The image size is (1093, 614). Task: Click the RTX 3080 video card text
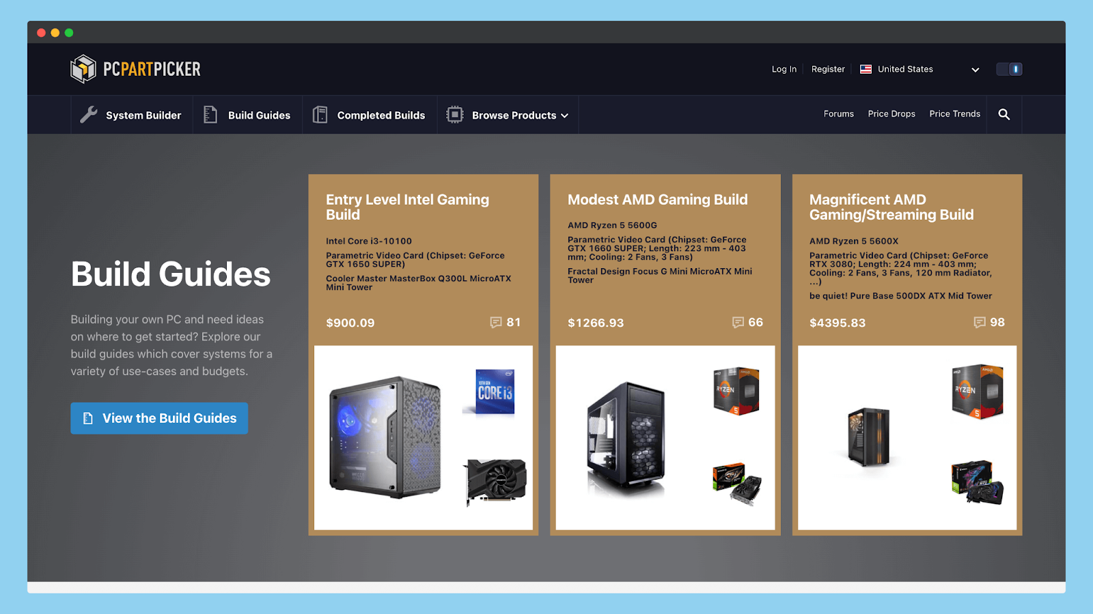pos(900,268)
